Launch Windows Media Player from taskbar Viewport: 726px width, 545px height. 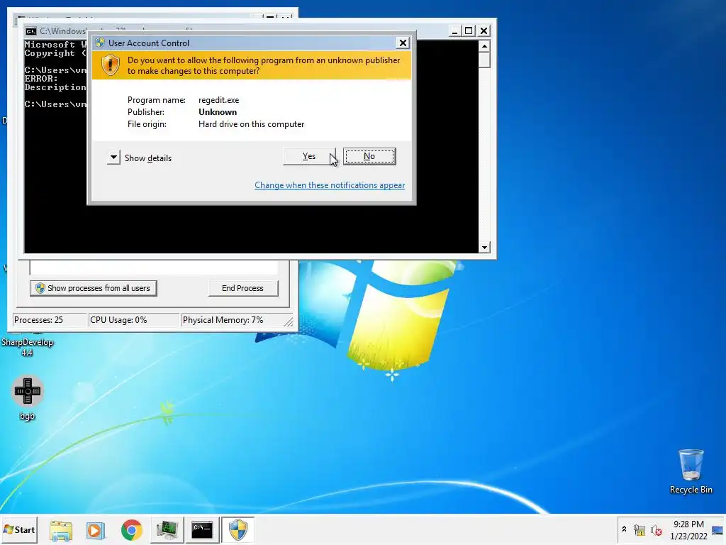[96, 530]
